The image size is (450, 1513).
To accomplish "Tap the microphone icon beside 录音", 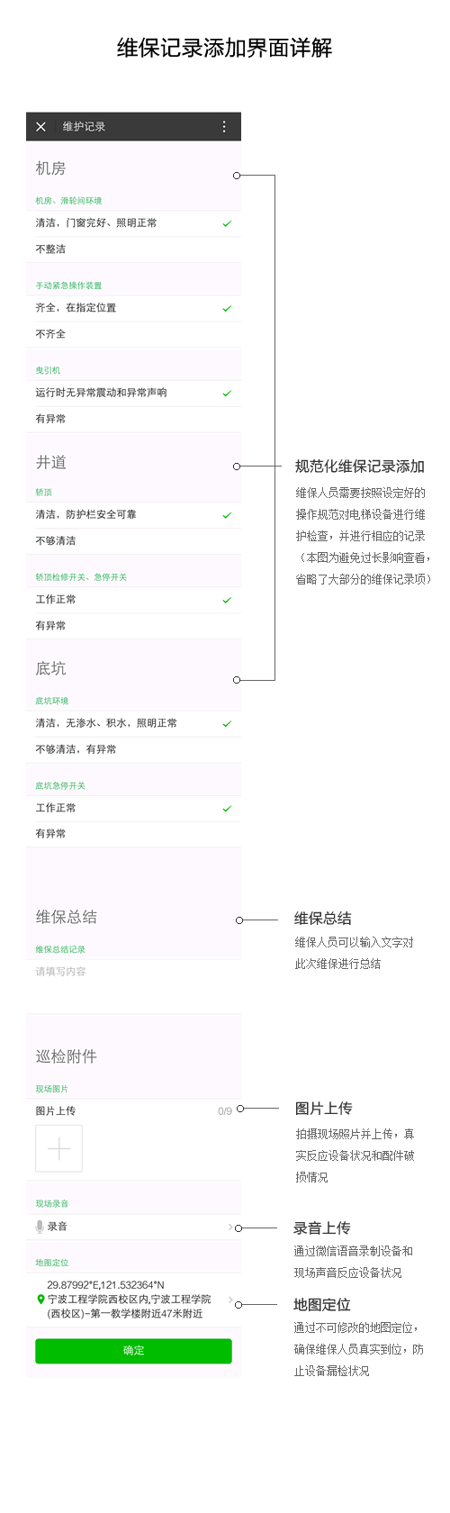I will point(40,1227).
